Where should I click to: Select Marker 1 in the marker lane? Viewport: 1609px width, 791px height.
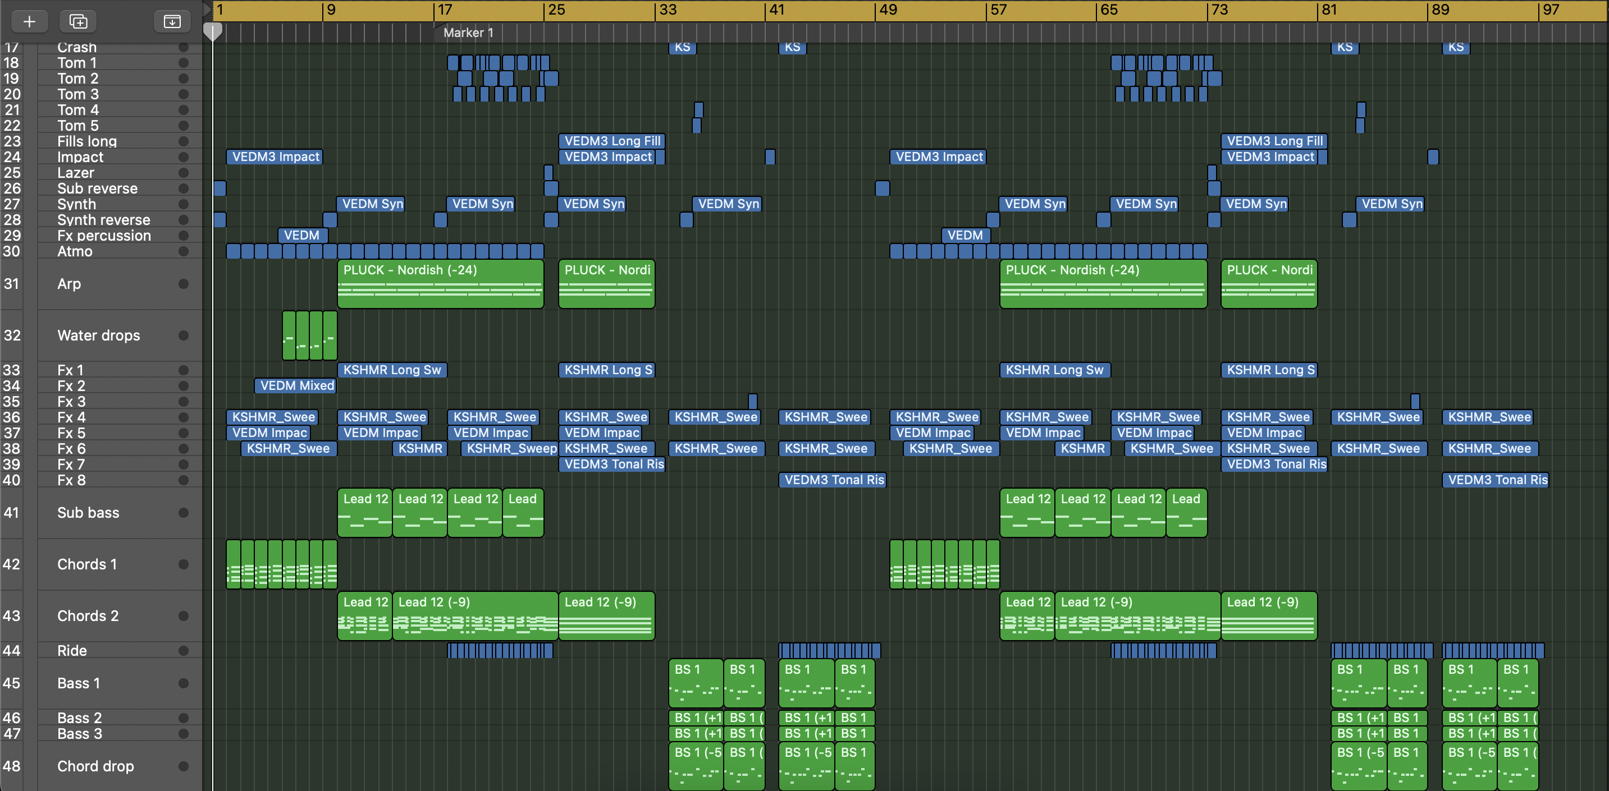pyautogui.click(x=468, y=33)
